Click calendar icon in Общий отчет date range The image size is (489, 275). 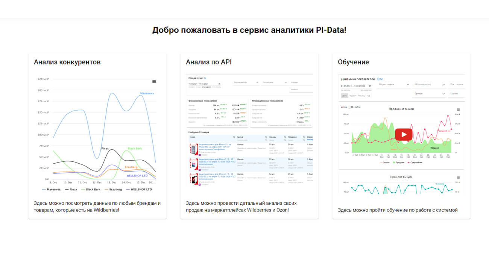[219, 84]
